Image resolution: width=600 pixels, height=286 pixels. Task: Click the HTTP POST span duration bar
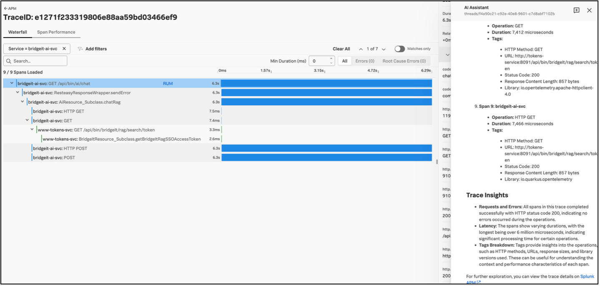[x=326, y=148]
